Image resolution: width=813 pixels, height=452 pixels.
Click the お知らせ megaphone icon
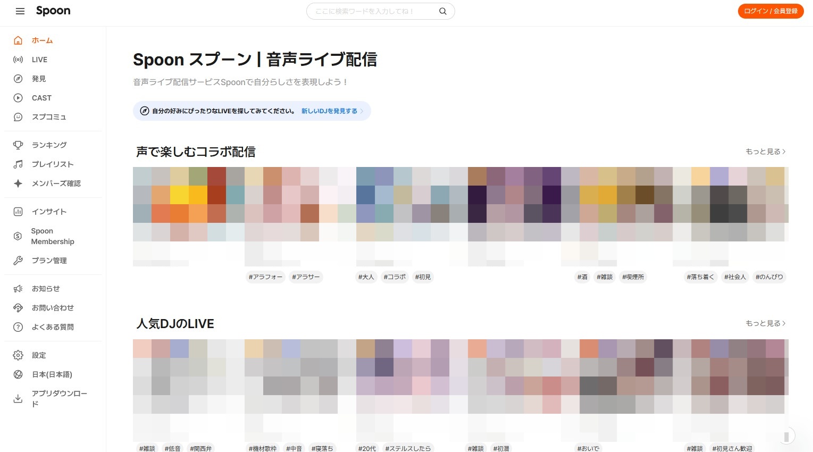click(18, 289)
